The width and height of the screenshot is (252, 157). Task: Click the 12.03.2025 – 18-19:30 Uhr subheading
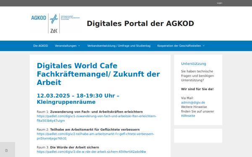click(x=78, y=99)
